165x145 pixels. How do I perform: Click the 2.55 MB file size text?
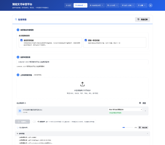(x=25, y=112)
